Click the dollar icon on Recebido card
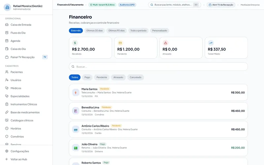The height and width of the screenshot is (165, 264). point(75,43)
